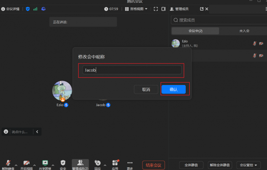Enter fullscreen mode icon
The width and height of the screenshot is (267, 170).
[x=155, y=9]
